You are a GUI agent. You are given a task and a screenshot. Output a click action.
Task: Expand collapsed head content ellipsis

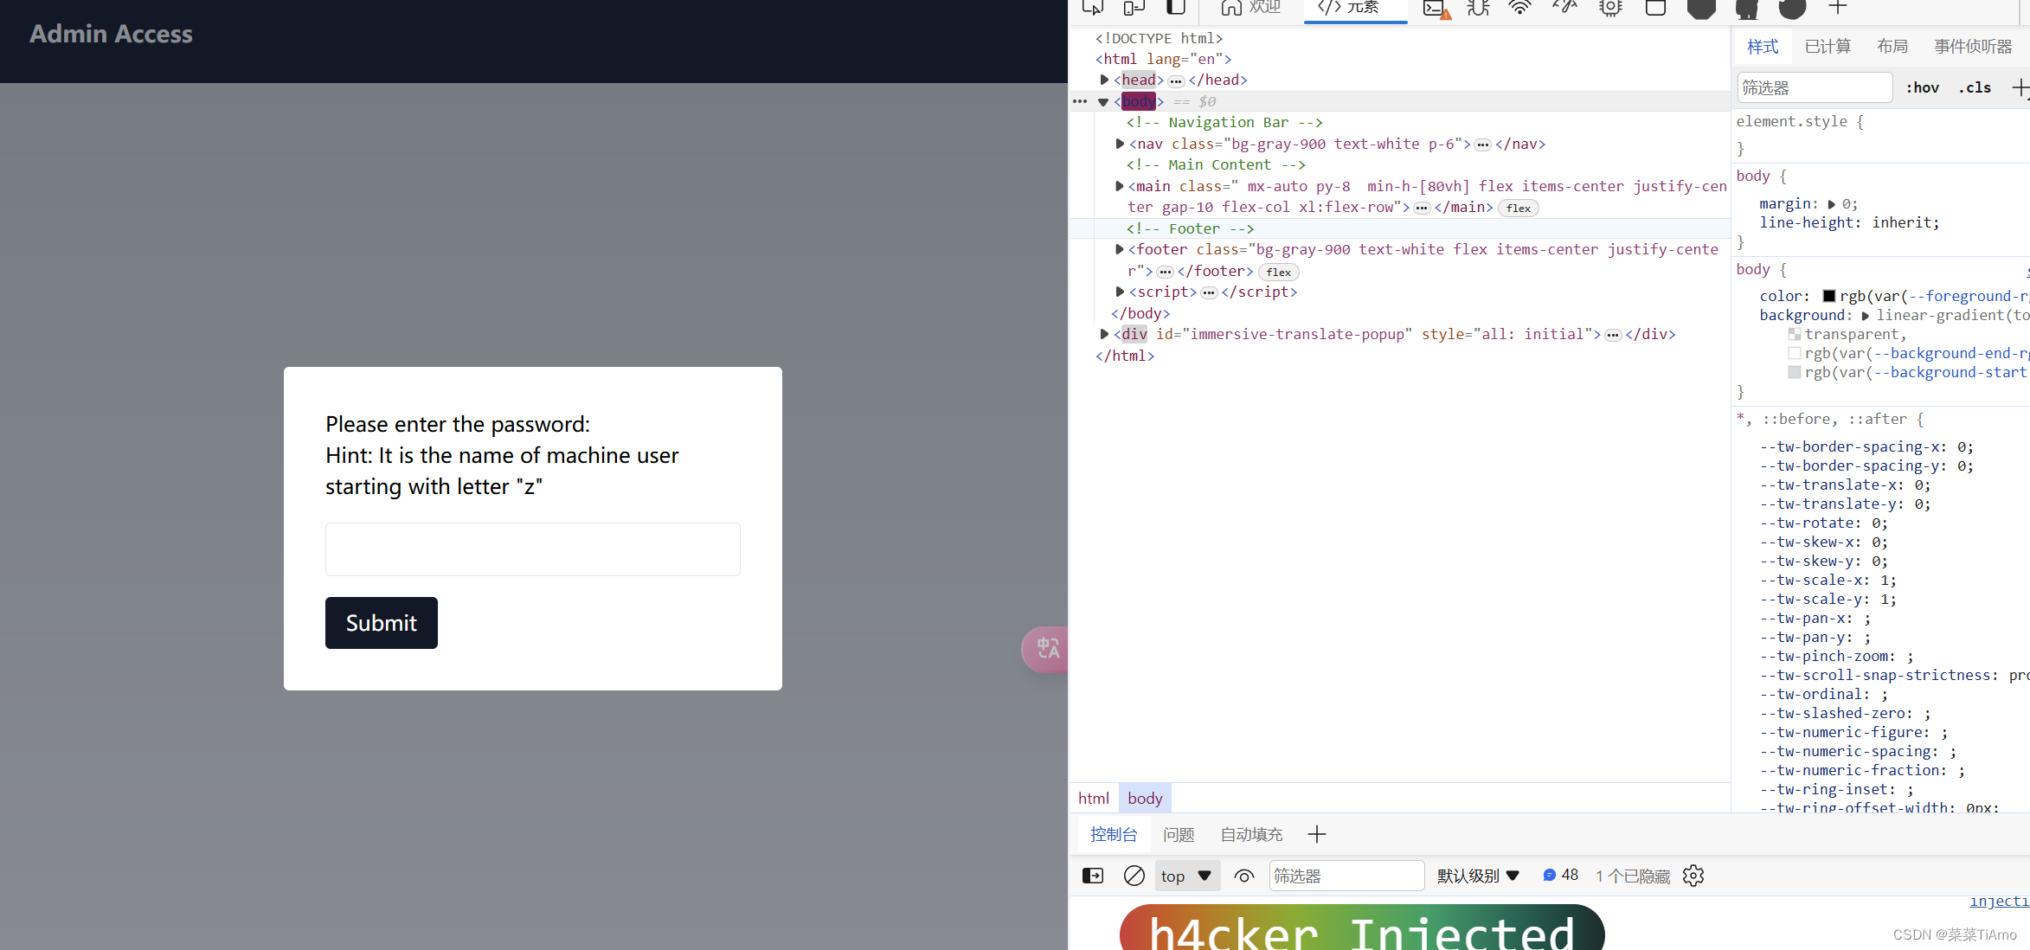[1176, 81]
